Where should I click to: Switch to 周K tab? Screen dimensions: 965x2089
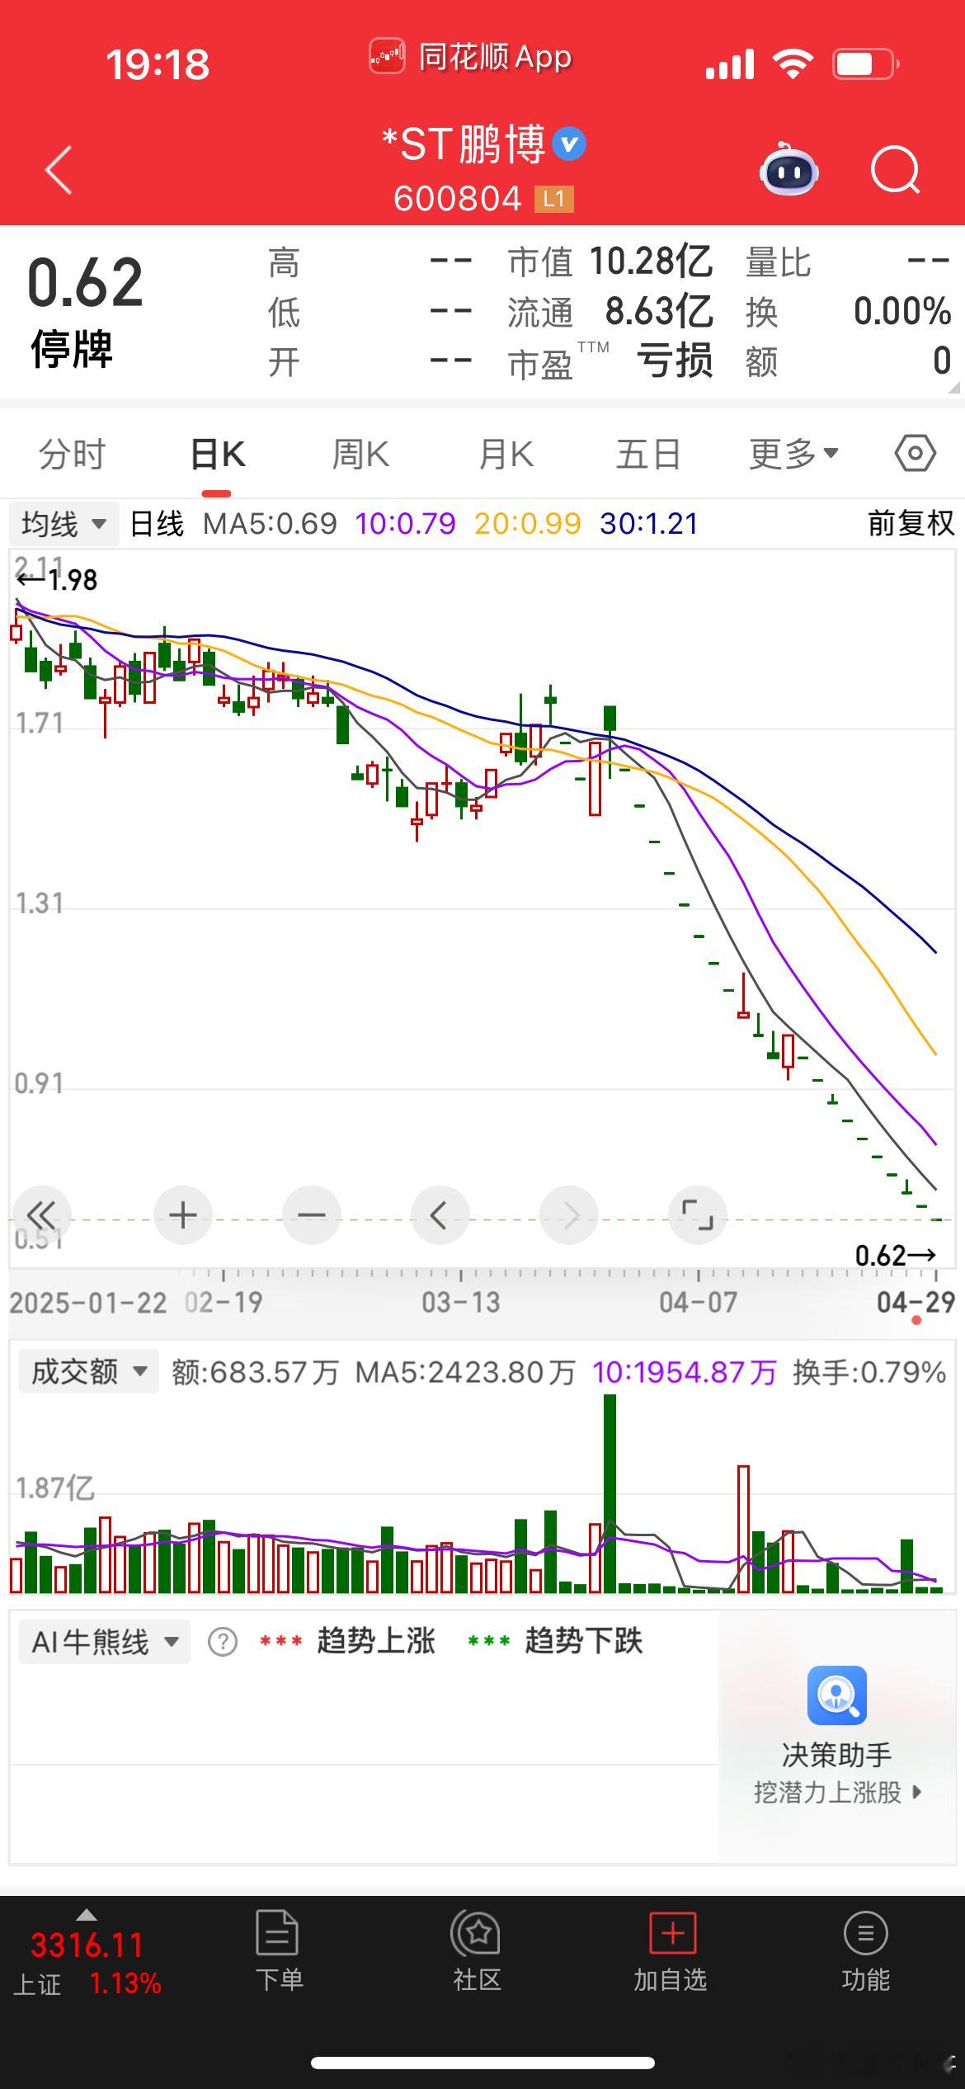[360, 455]
